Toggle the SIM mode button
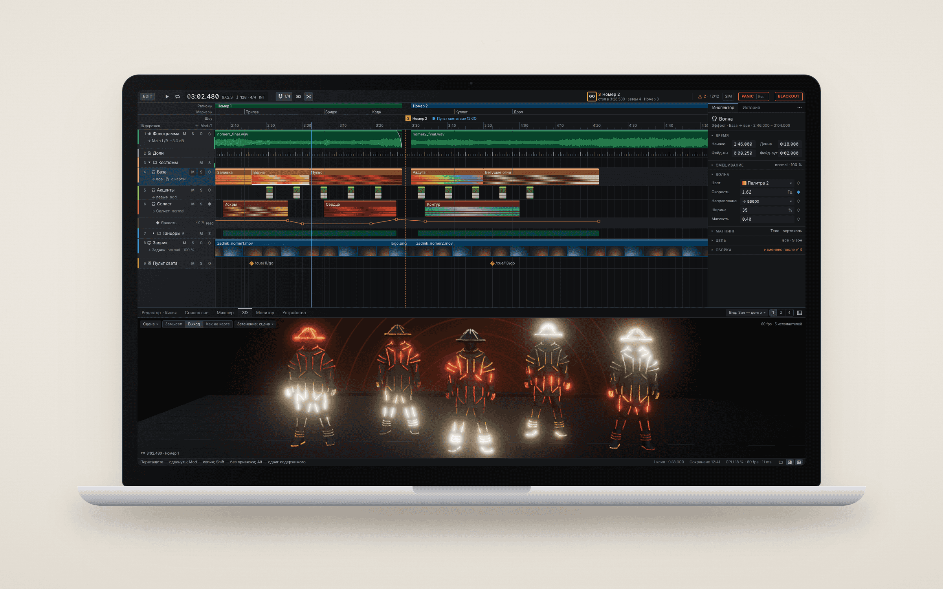 coord(728,97)
